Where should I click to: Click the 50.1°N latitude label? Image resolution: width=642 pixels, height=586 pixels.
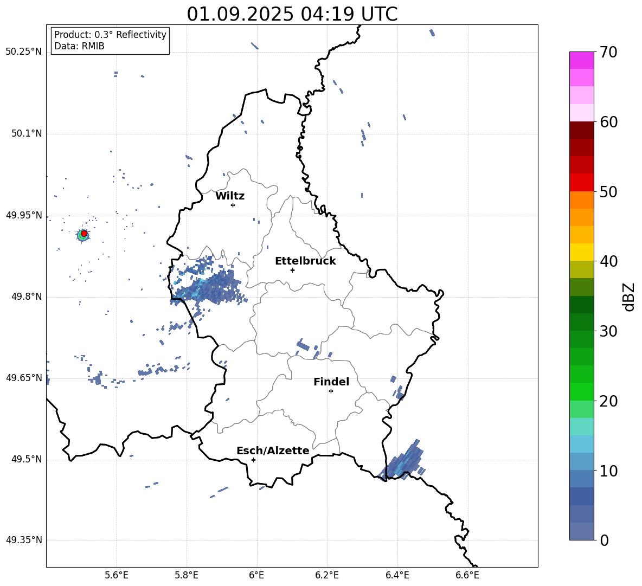tap(27, 133)
